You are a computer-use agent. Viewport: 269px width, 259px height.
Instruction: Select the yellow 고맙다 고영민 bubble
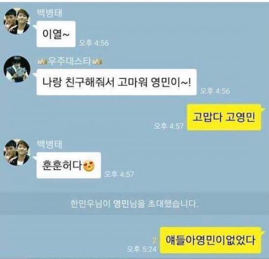pos(224,117)
